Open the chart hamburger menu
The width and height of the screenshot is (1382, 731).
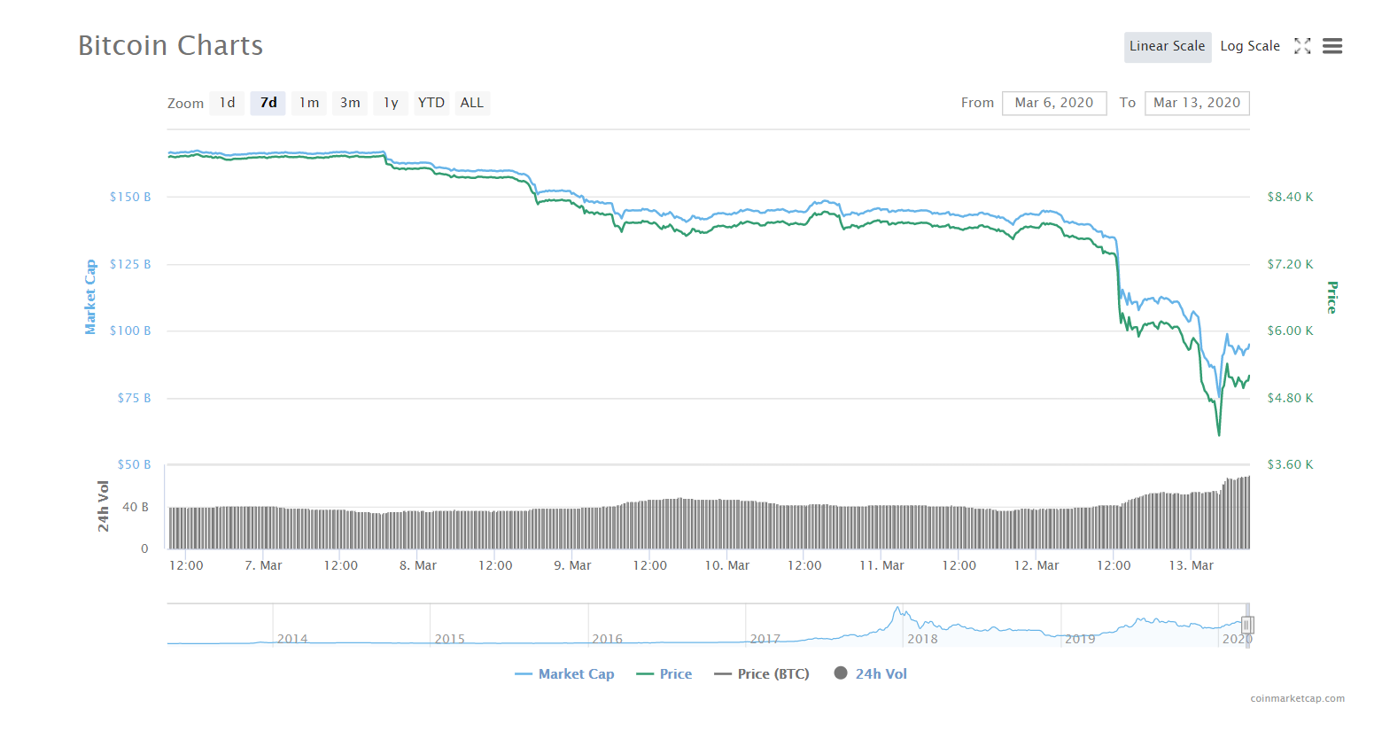pos(1332,46)
